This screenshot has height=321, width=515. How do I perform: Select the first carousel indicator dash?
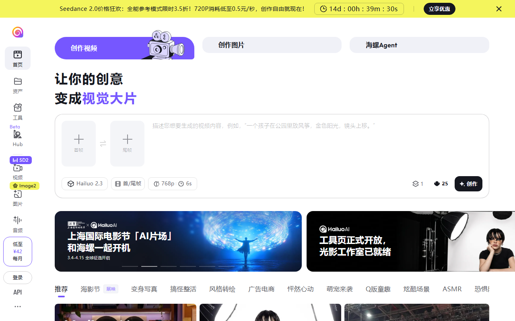point(130,266)
